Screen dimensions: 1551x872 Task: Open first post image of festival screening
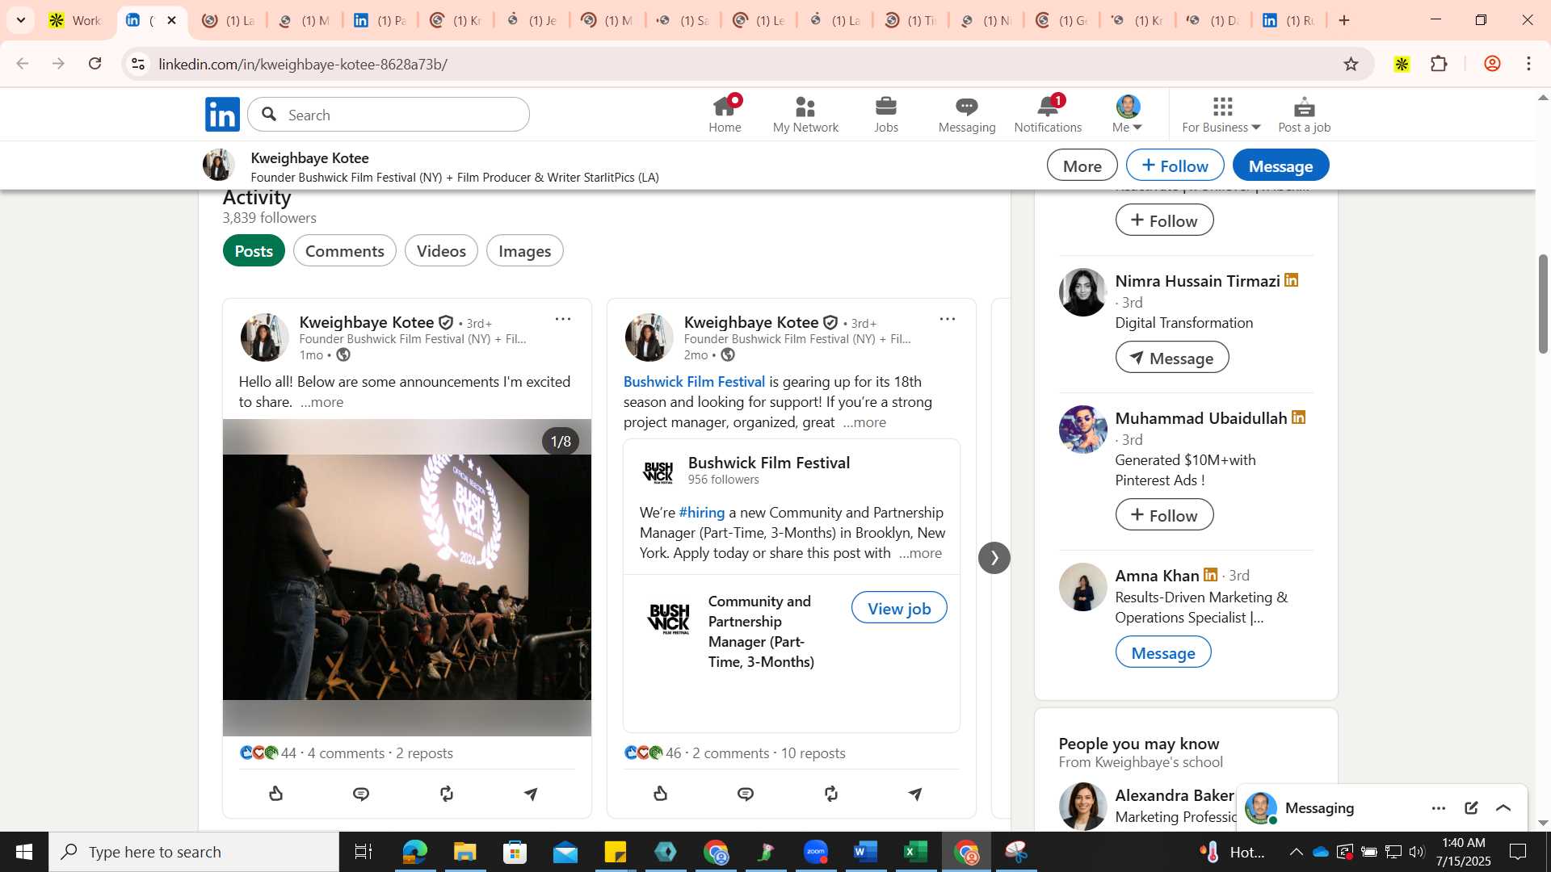coord(407,577)
